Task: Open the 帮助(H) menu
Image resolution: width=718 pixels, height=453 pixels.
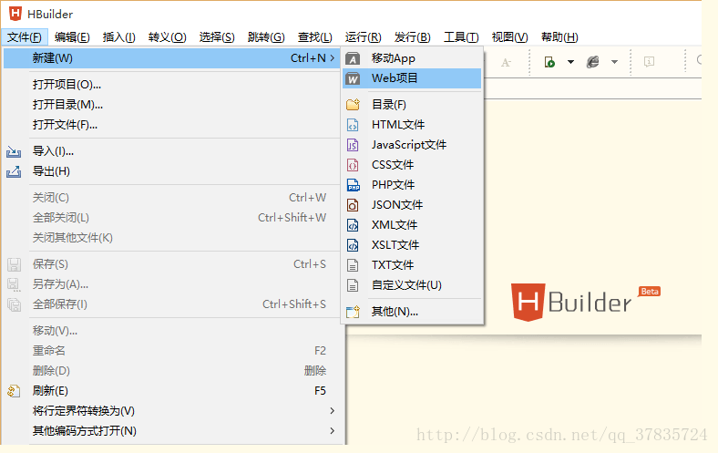Action: click(559, 37)
